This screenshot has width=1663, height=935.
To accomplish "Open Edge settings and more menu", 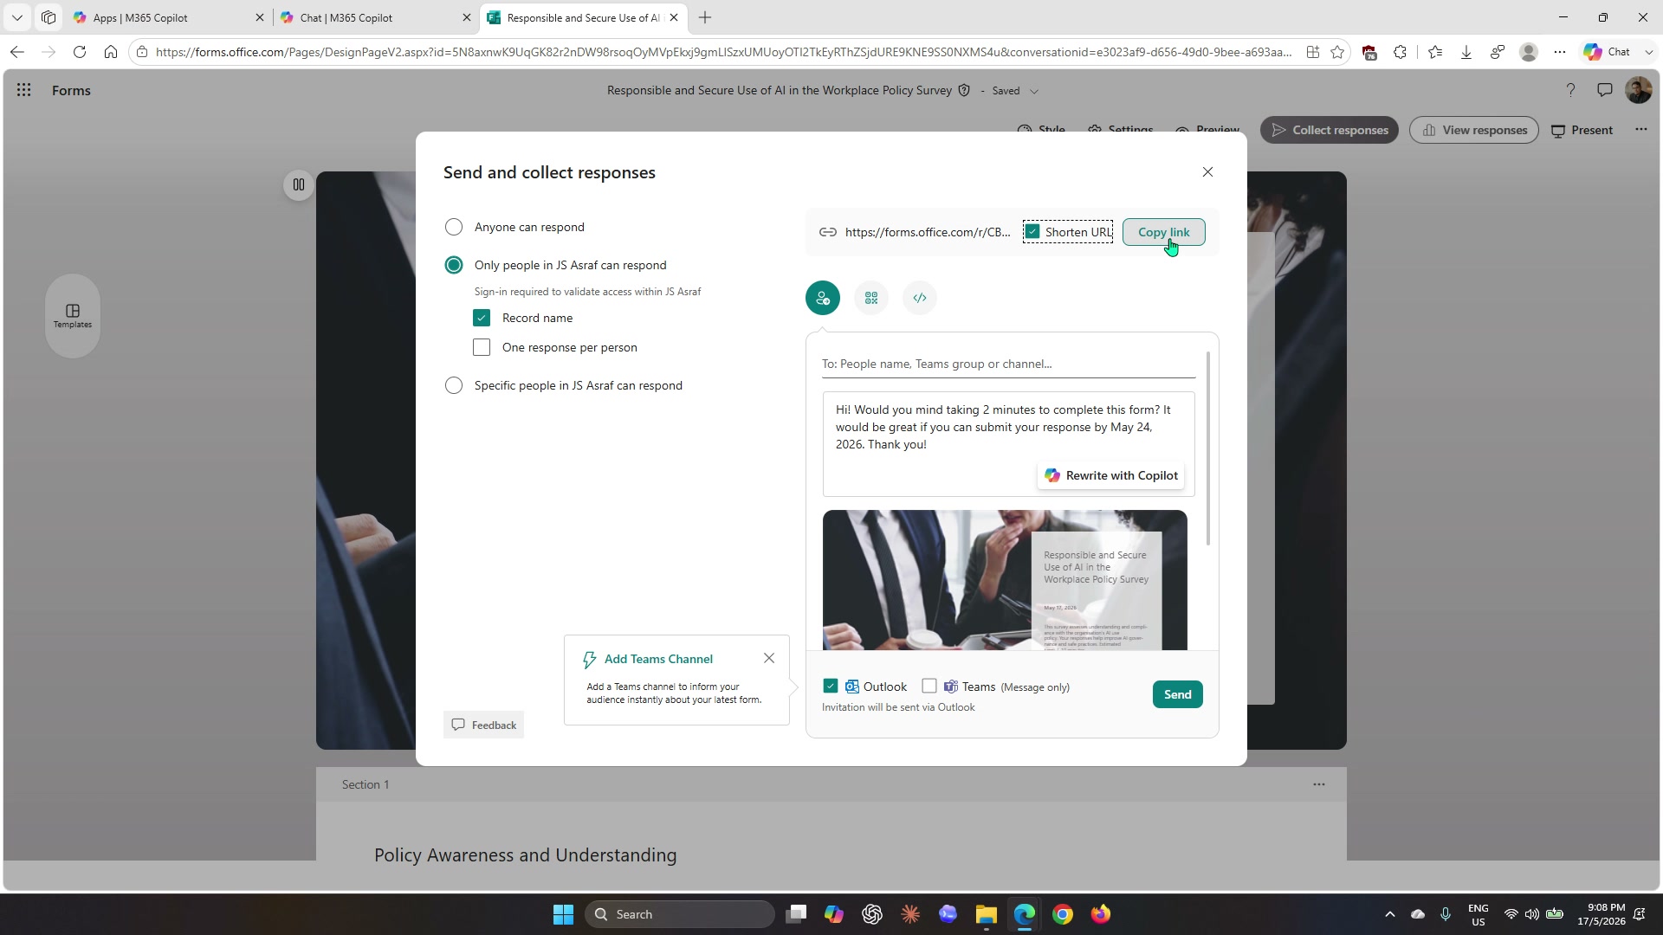I will (x=1559, y=52).
